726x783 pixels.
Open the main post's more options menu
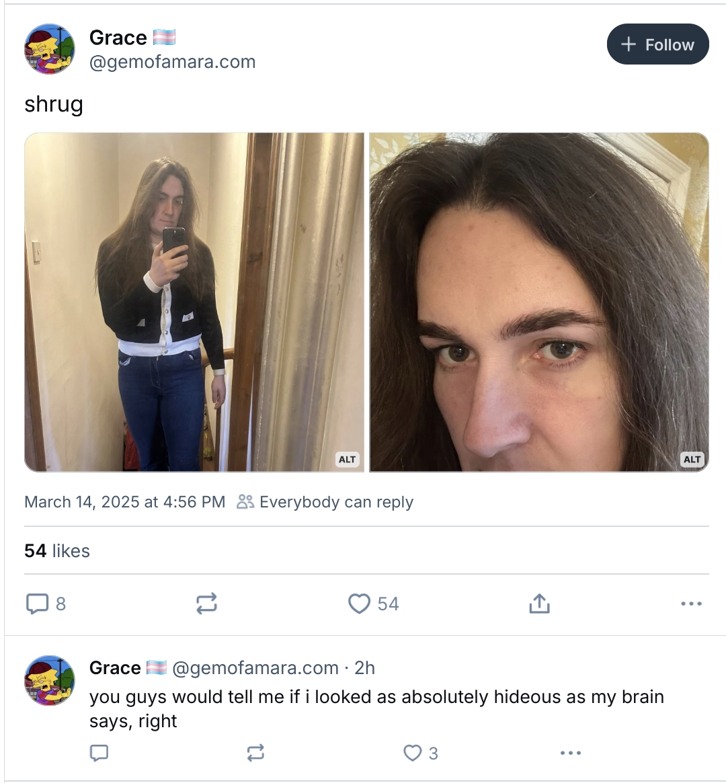(x=692, y=604)
